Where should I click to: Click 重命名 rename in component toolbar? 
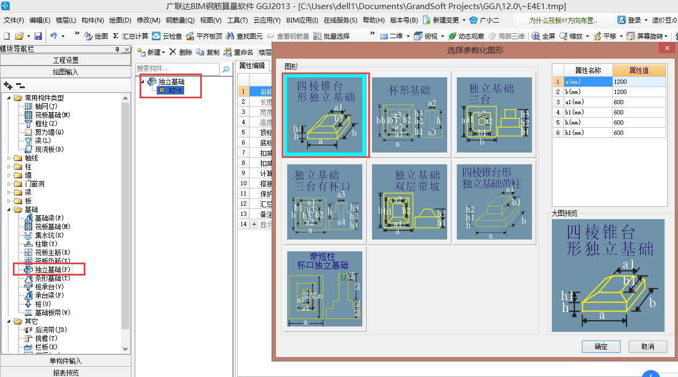238,52
